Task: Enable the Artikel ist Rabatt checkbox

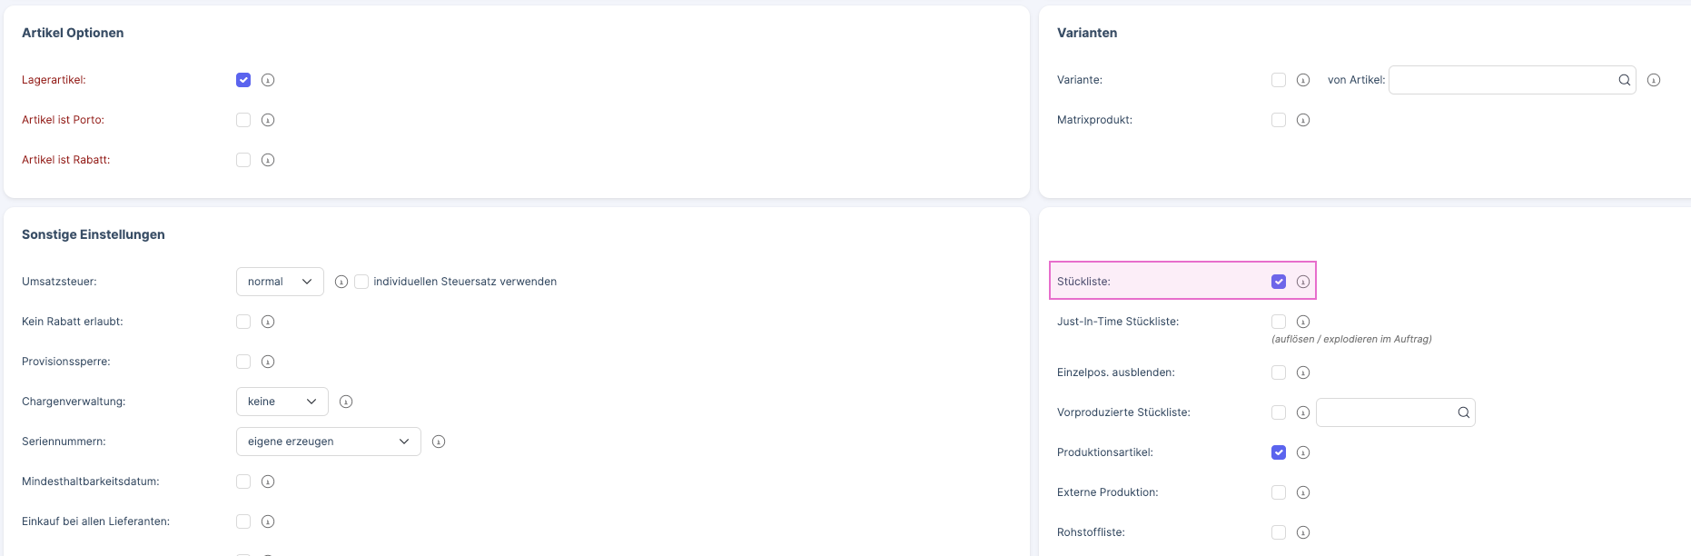Action: pyautogui.click(x=243, y=160)
